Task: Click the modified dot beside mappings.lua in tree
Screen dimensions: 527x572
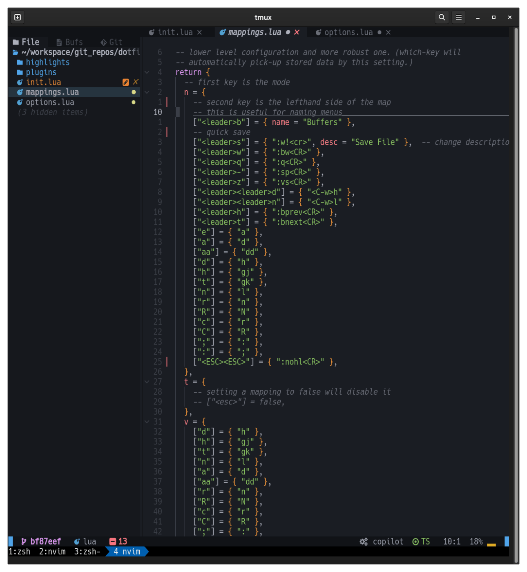Action: (134, 92)
